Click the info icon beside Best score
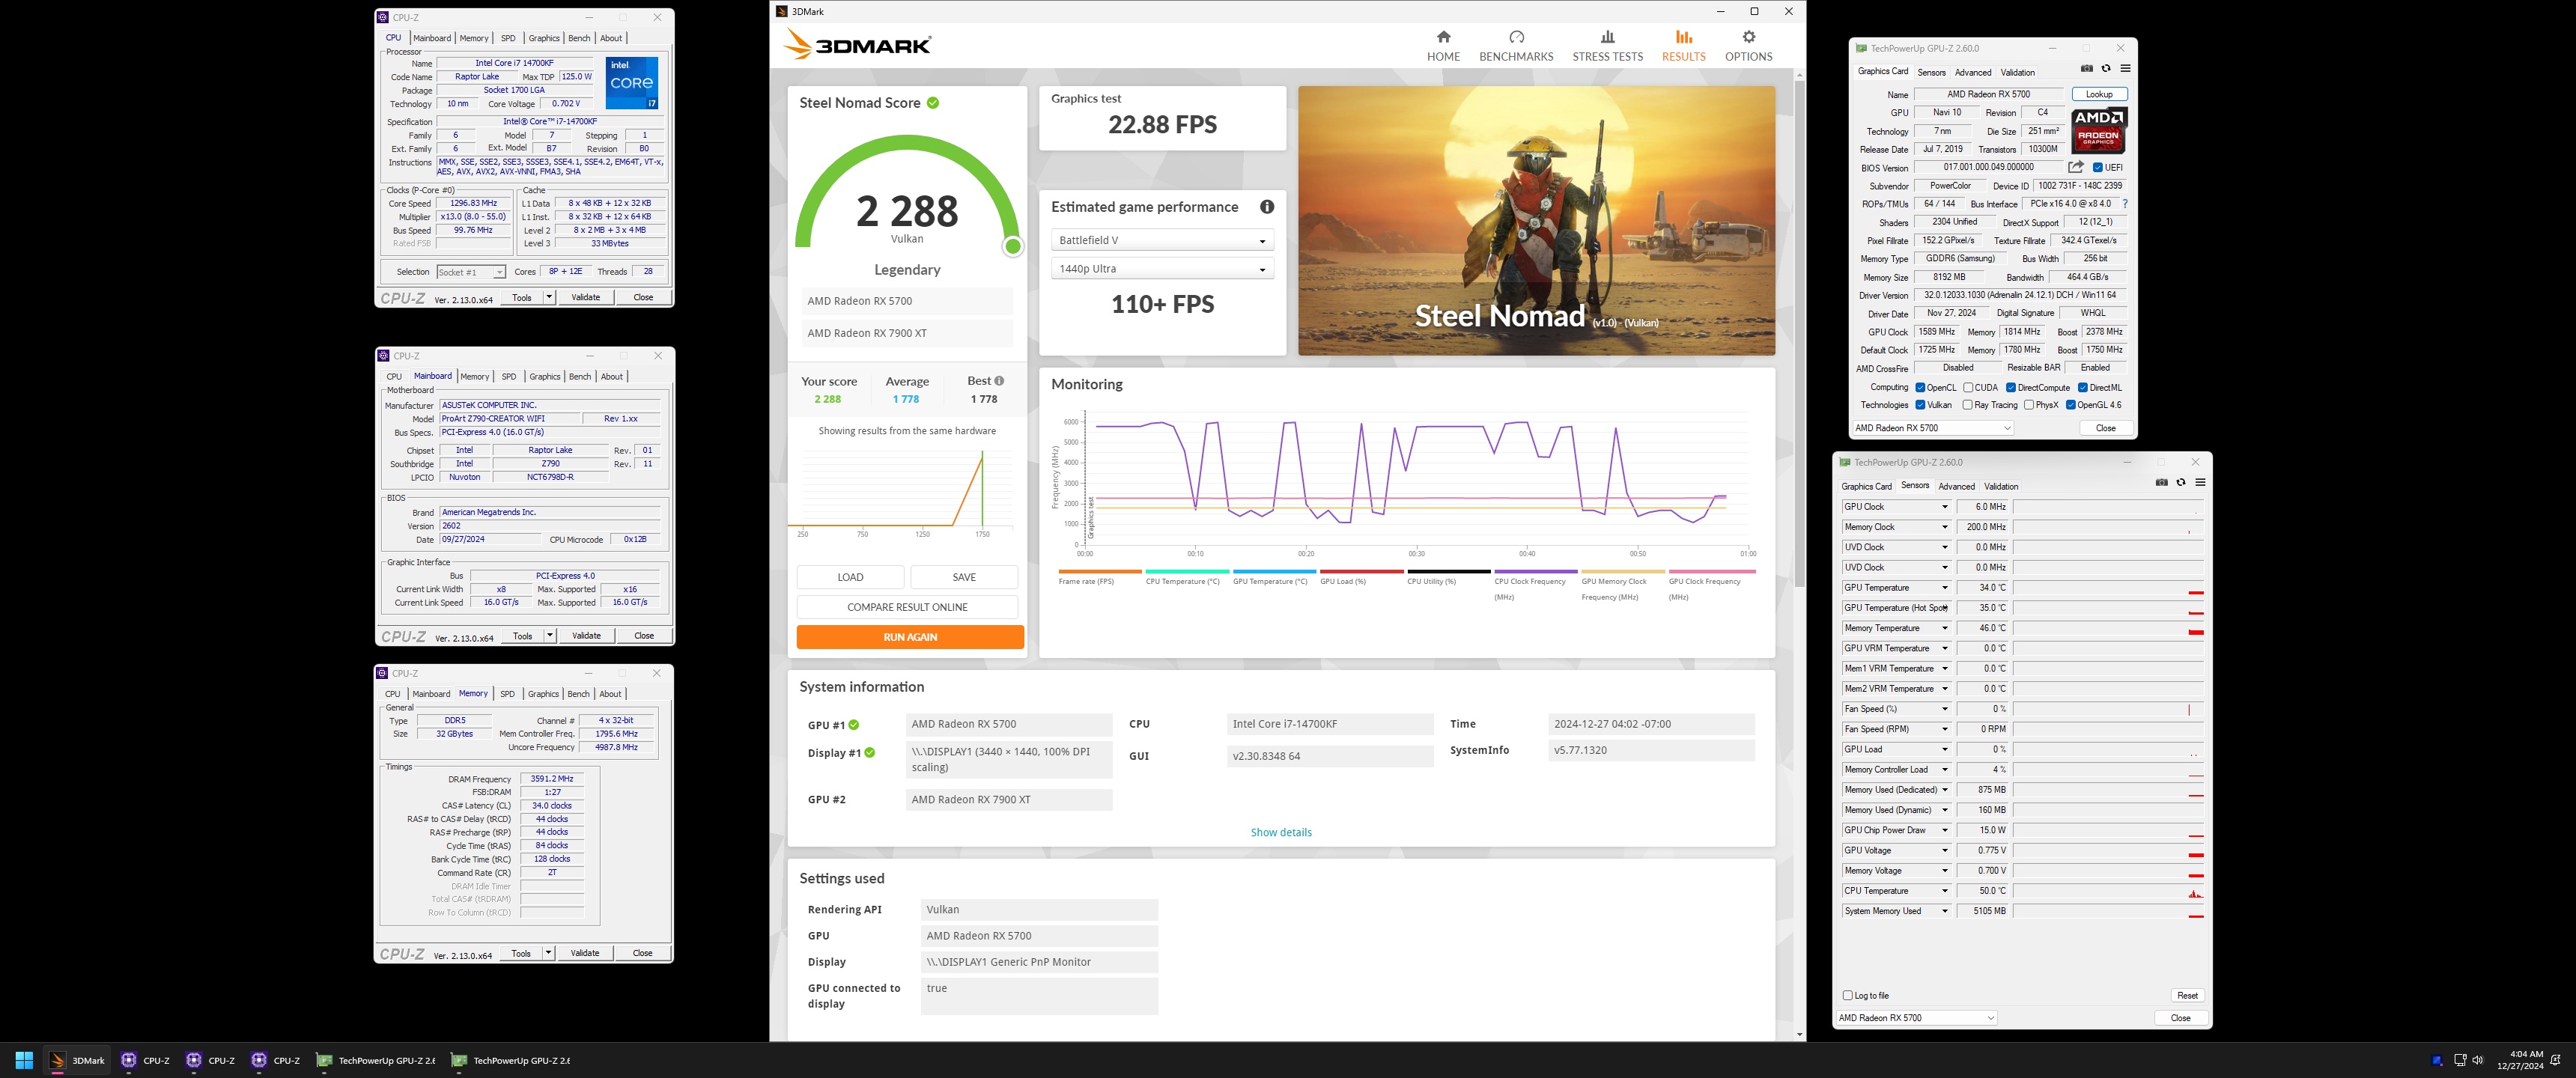This screenshot has height=1078, width=2576. (999, 381)
